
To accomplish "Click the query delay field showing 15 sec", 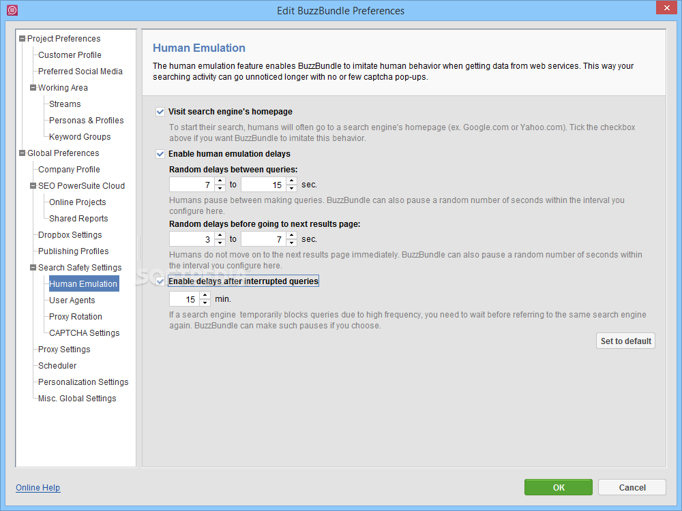I will pos(264,185).
